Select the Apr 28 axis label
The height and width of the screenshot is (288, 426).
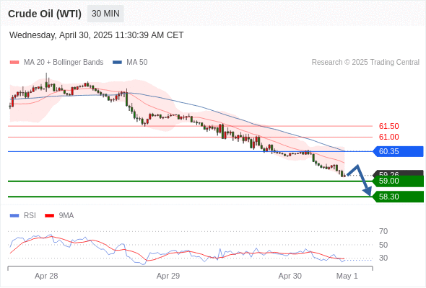click(46, 276)
